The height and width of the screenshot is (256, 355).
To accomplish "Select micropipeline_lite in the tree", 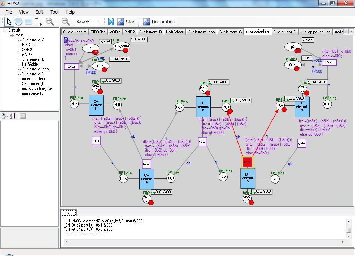I will (37, 88).
